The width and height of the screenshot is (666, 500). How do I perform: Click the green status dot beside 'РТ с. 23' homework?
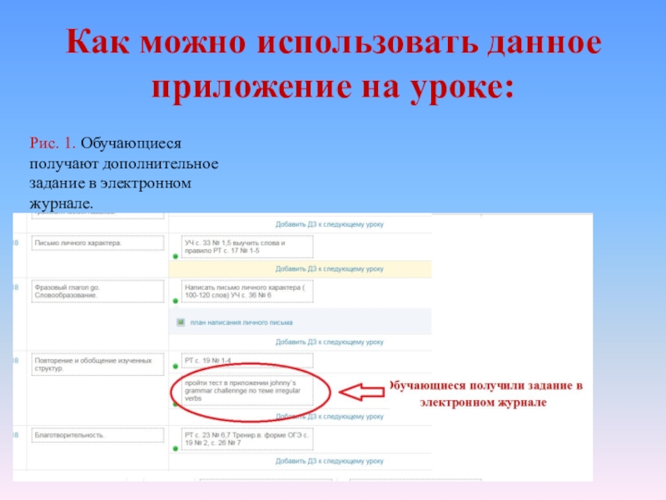point(176,448)
